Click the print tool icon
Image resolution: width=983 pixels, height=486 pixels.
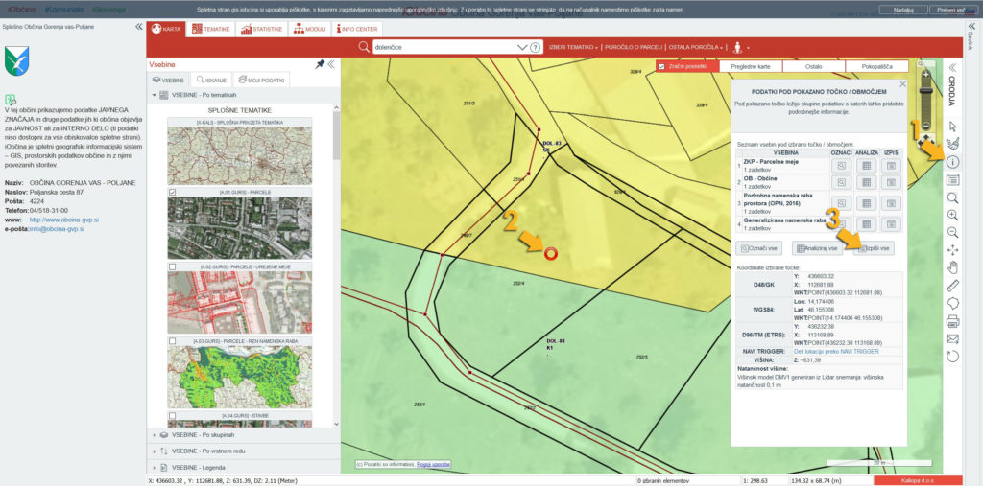click(x=953, y=320)
